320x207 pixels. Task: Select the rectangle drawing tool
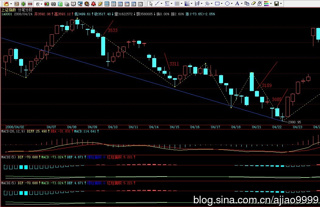pos(217,4)
